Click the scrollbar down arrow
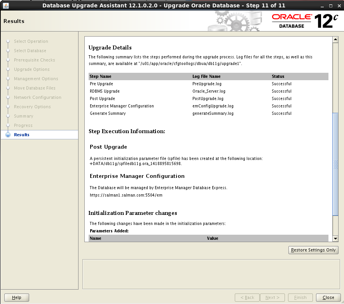Image resolution: width=344 pixels, height=304 pixels. 335,239
